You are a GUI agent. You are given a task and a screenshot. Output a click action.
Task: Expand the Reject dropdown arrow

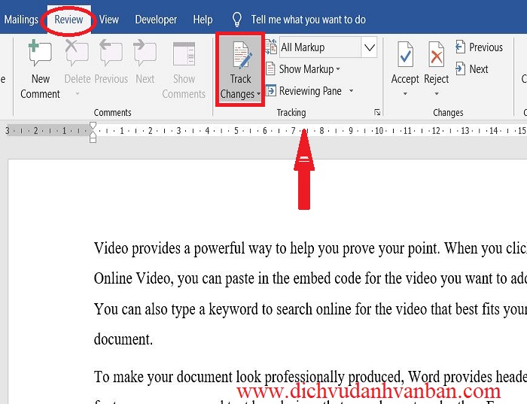[436, 94]
